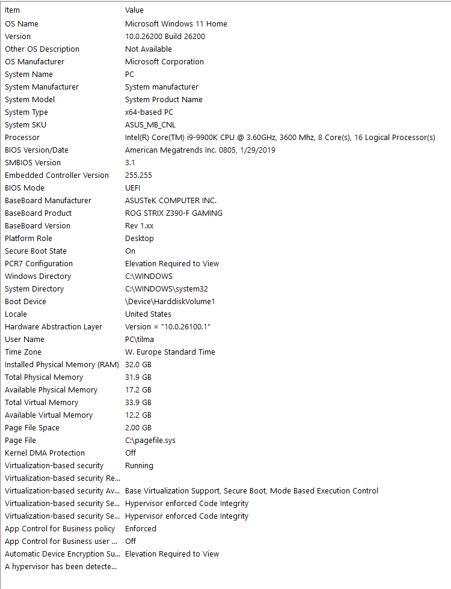Select the Kernel DMA Protection row
The width and height of the screenshot is (451, 589).
point(44,453)
